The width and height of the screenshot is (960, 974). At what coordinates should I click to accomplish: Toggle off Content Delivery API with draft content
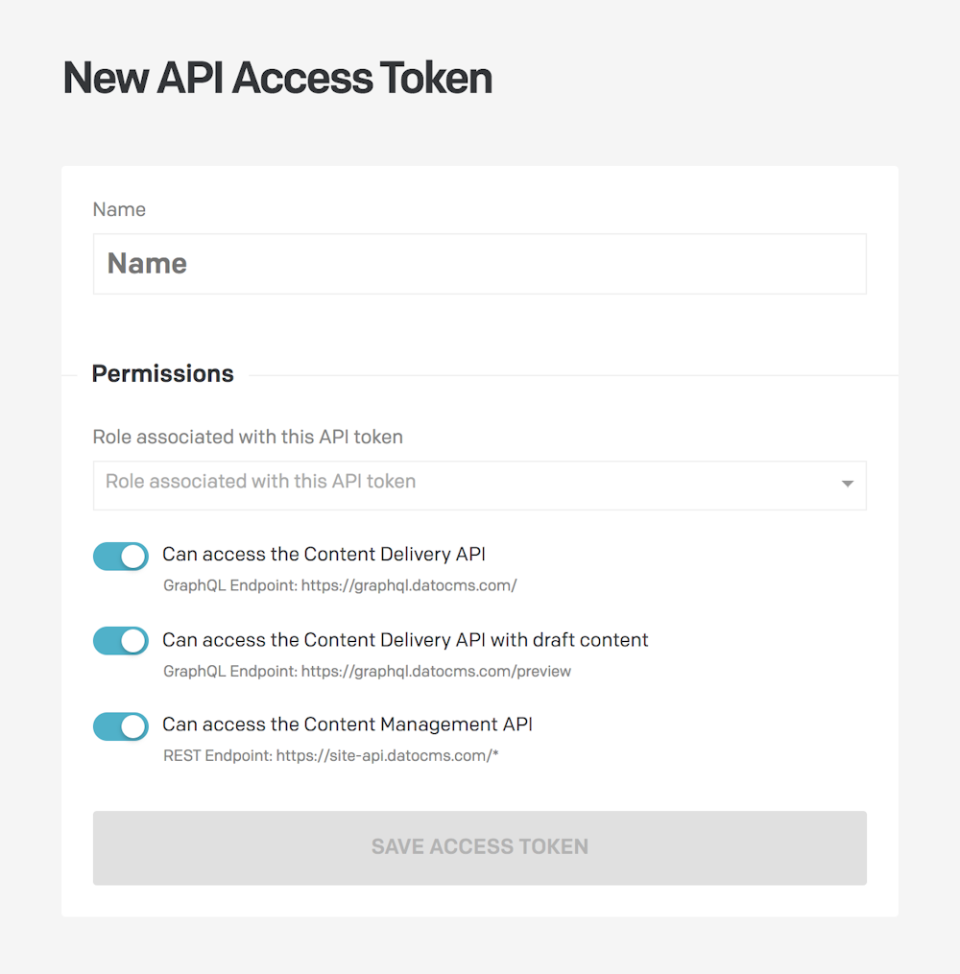[121, 641]
